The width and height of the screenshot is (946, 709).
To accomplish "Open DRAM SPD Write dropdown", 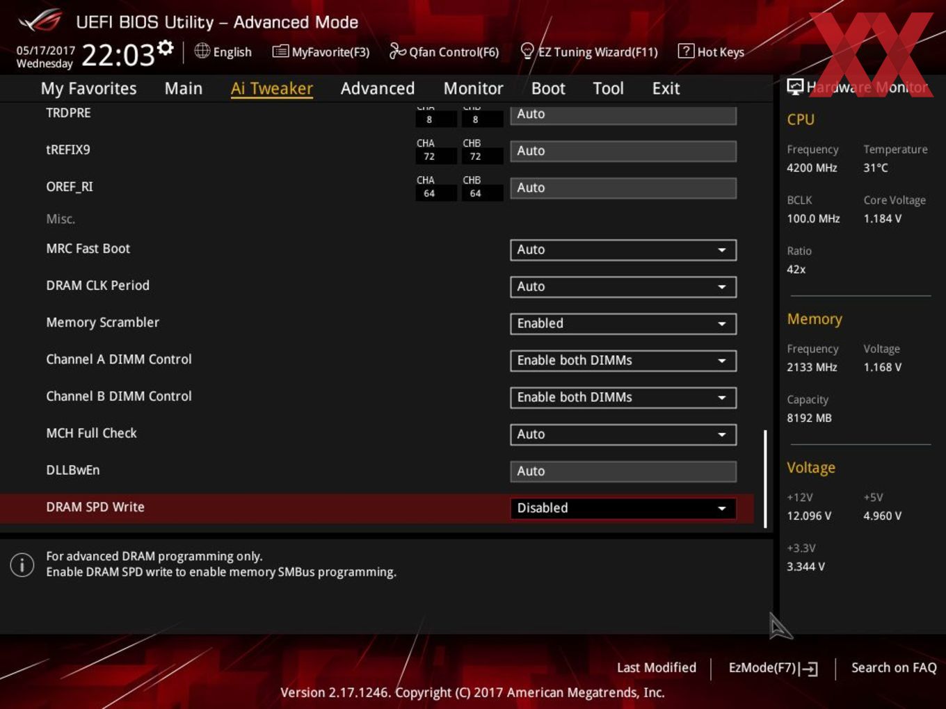I will pos(623,507).
